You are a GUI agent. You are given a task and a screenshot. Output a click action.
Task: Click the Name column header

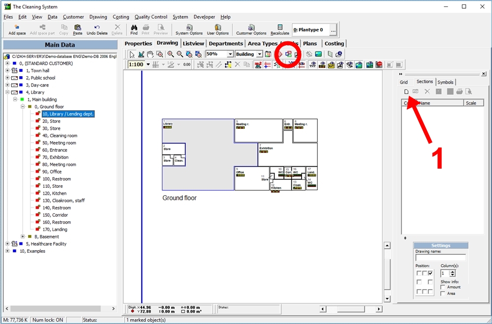(x=441, y=103)
